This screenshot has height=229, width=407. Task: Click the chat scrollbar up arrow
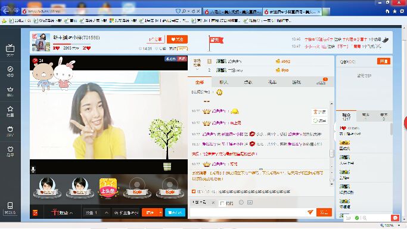click(331, 103)
